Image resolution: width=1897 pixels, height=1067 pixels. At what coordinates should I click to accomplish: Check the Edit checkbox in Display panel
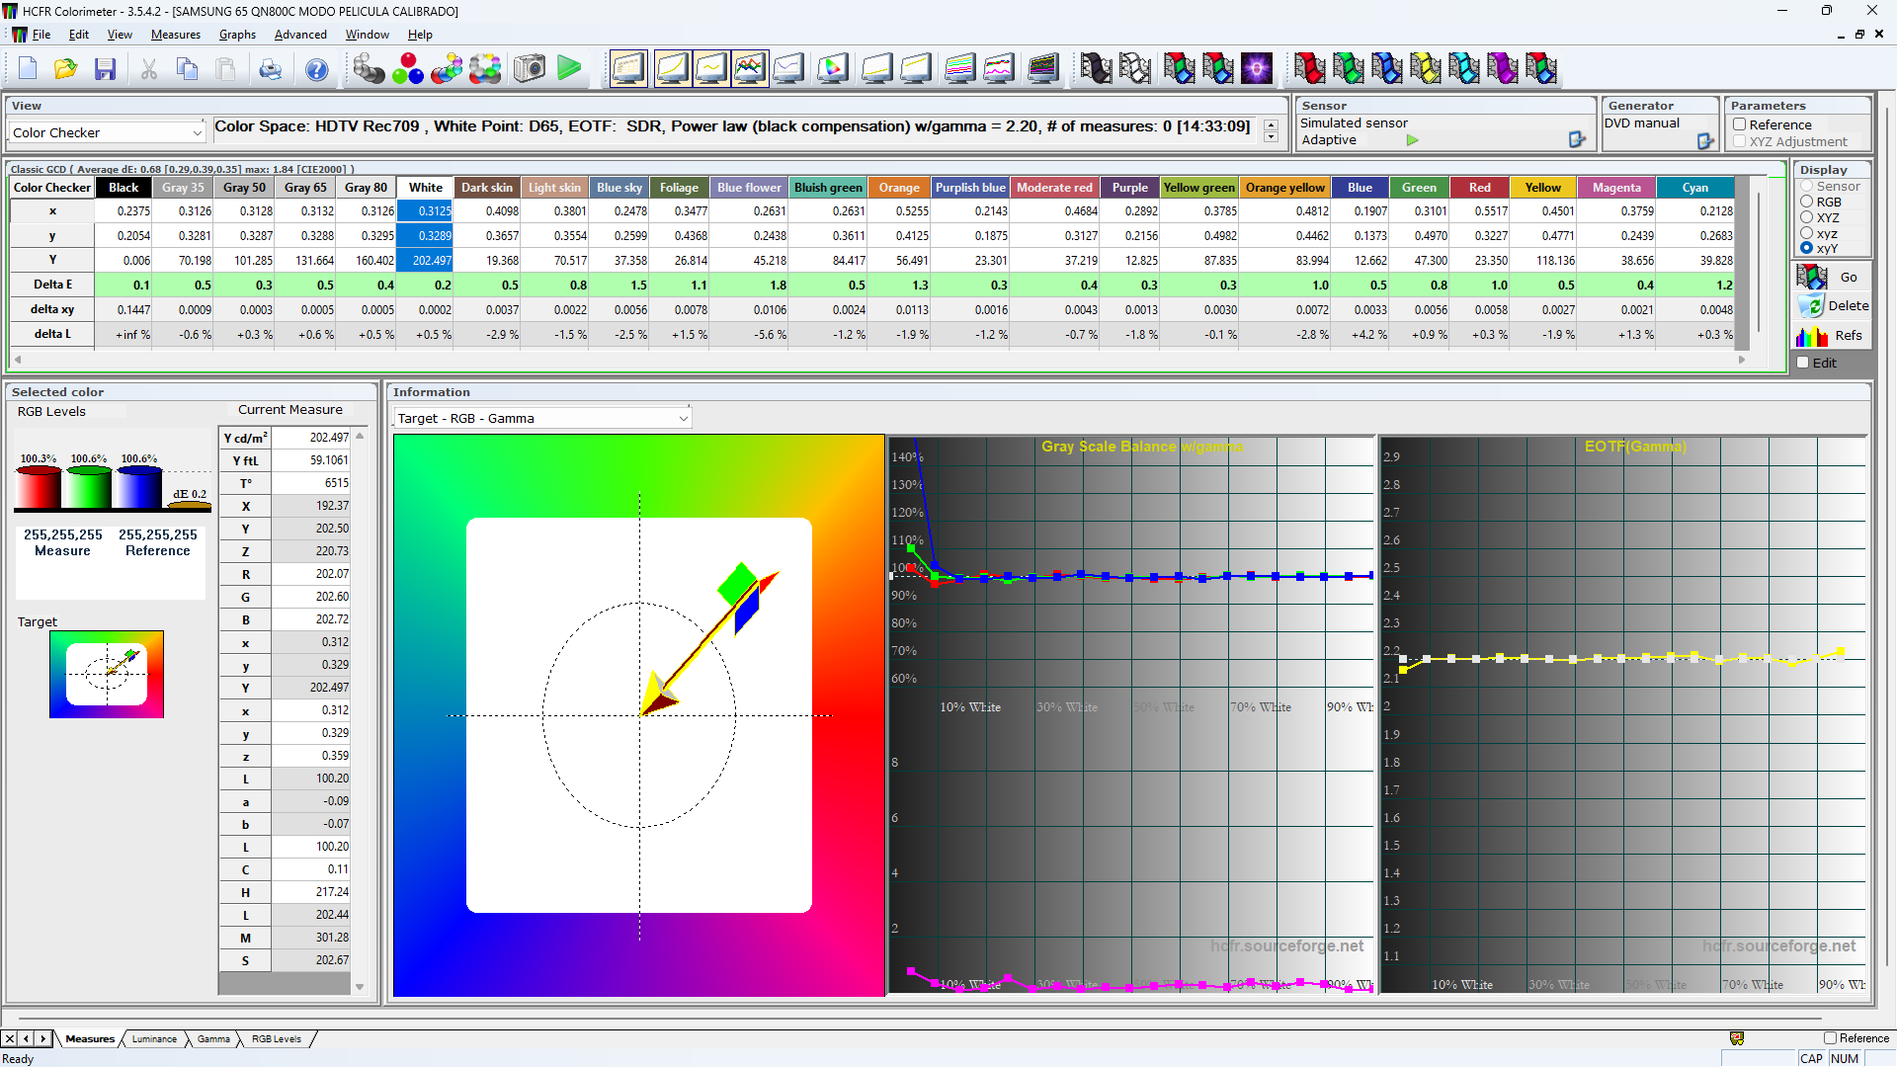[x=1804, y=363]
